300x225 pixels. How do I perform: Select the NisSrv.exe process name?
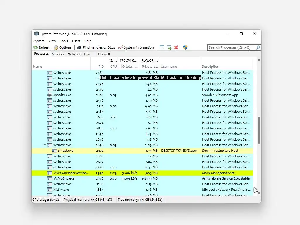[61, 190]
